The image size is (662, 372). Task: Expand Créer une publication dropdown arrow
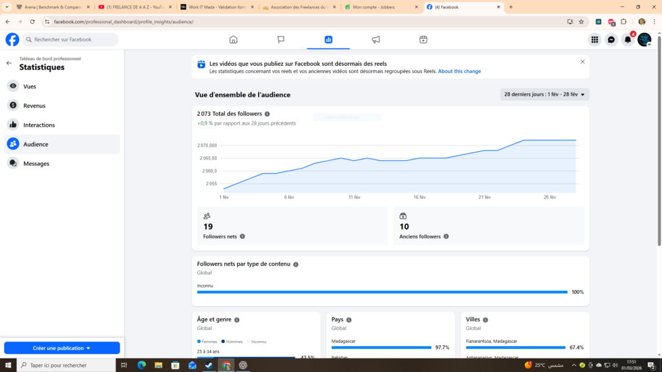[x=88, y=348]
